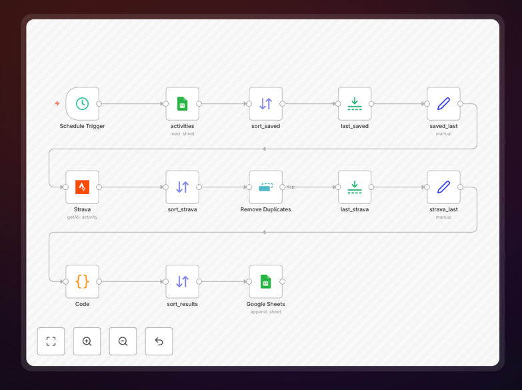This screenshot has height=390, width=522.
Task: Select the Code node with curly braces
Action: [x=82, y=281]
